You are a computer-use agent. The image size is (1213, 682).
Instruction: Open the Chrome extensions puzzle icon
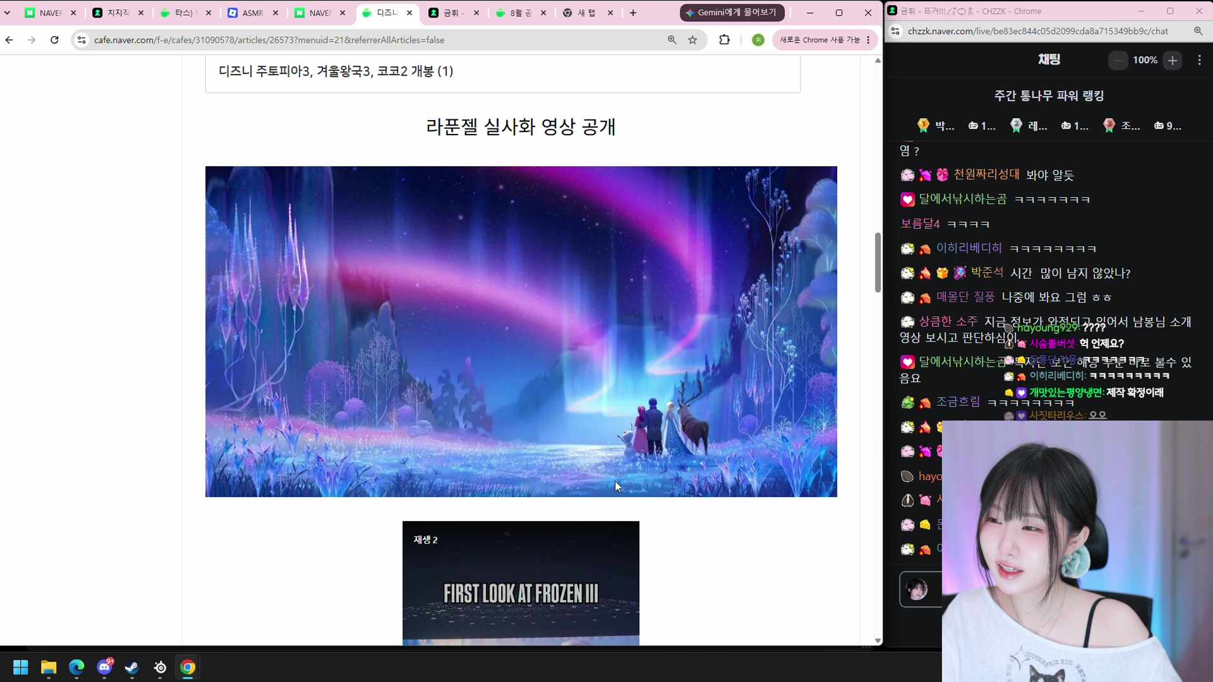click(725, 40)
